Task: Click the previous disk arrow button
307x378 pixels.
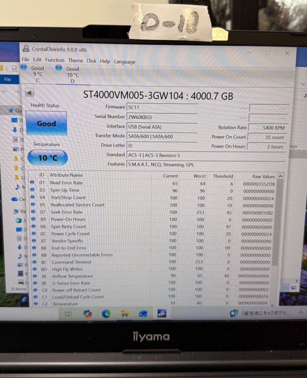Action: pyautogui.click(x=30, y=92)
